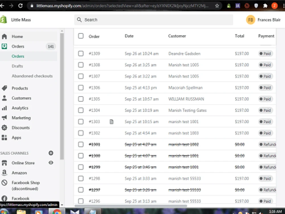Select order #1305 checkbox
The image size is (285, 214).
(x=81, y=99)
